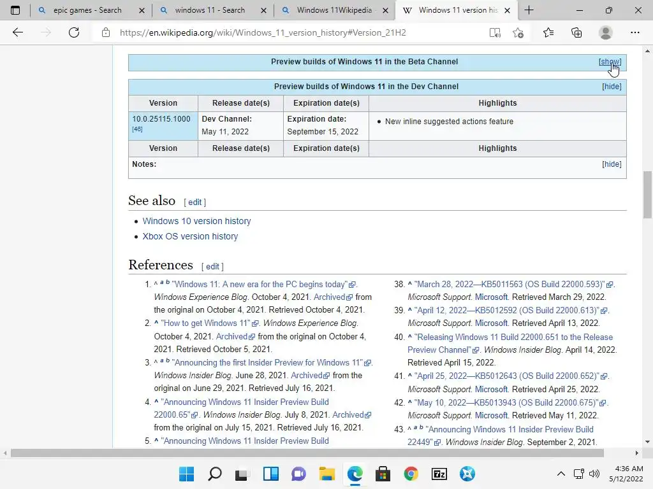This screenshot has width=653, height=489.
Task: Open a new browser tab
Action: [529, 10]
